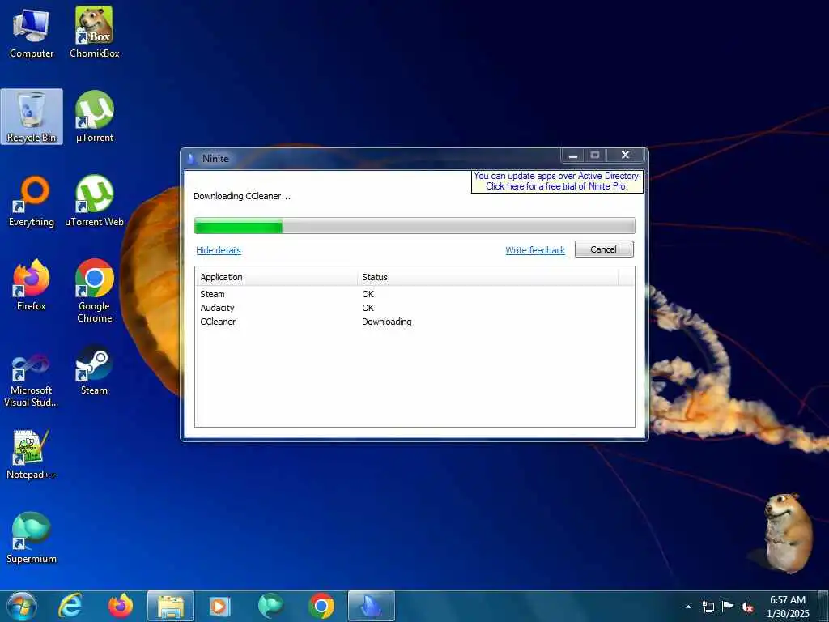Open the network status tray icon
Viewport: 829px width, 622px height.
(708, 607)
